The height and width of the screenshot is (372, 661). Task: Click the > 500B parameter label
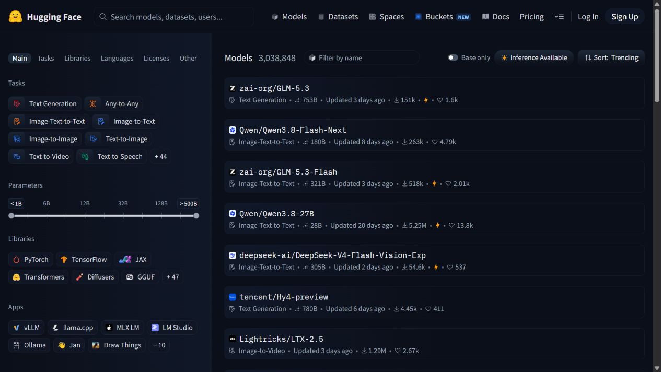point(188,204)
